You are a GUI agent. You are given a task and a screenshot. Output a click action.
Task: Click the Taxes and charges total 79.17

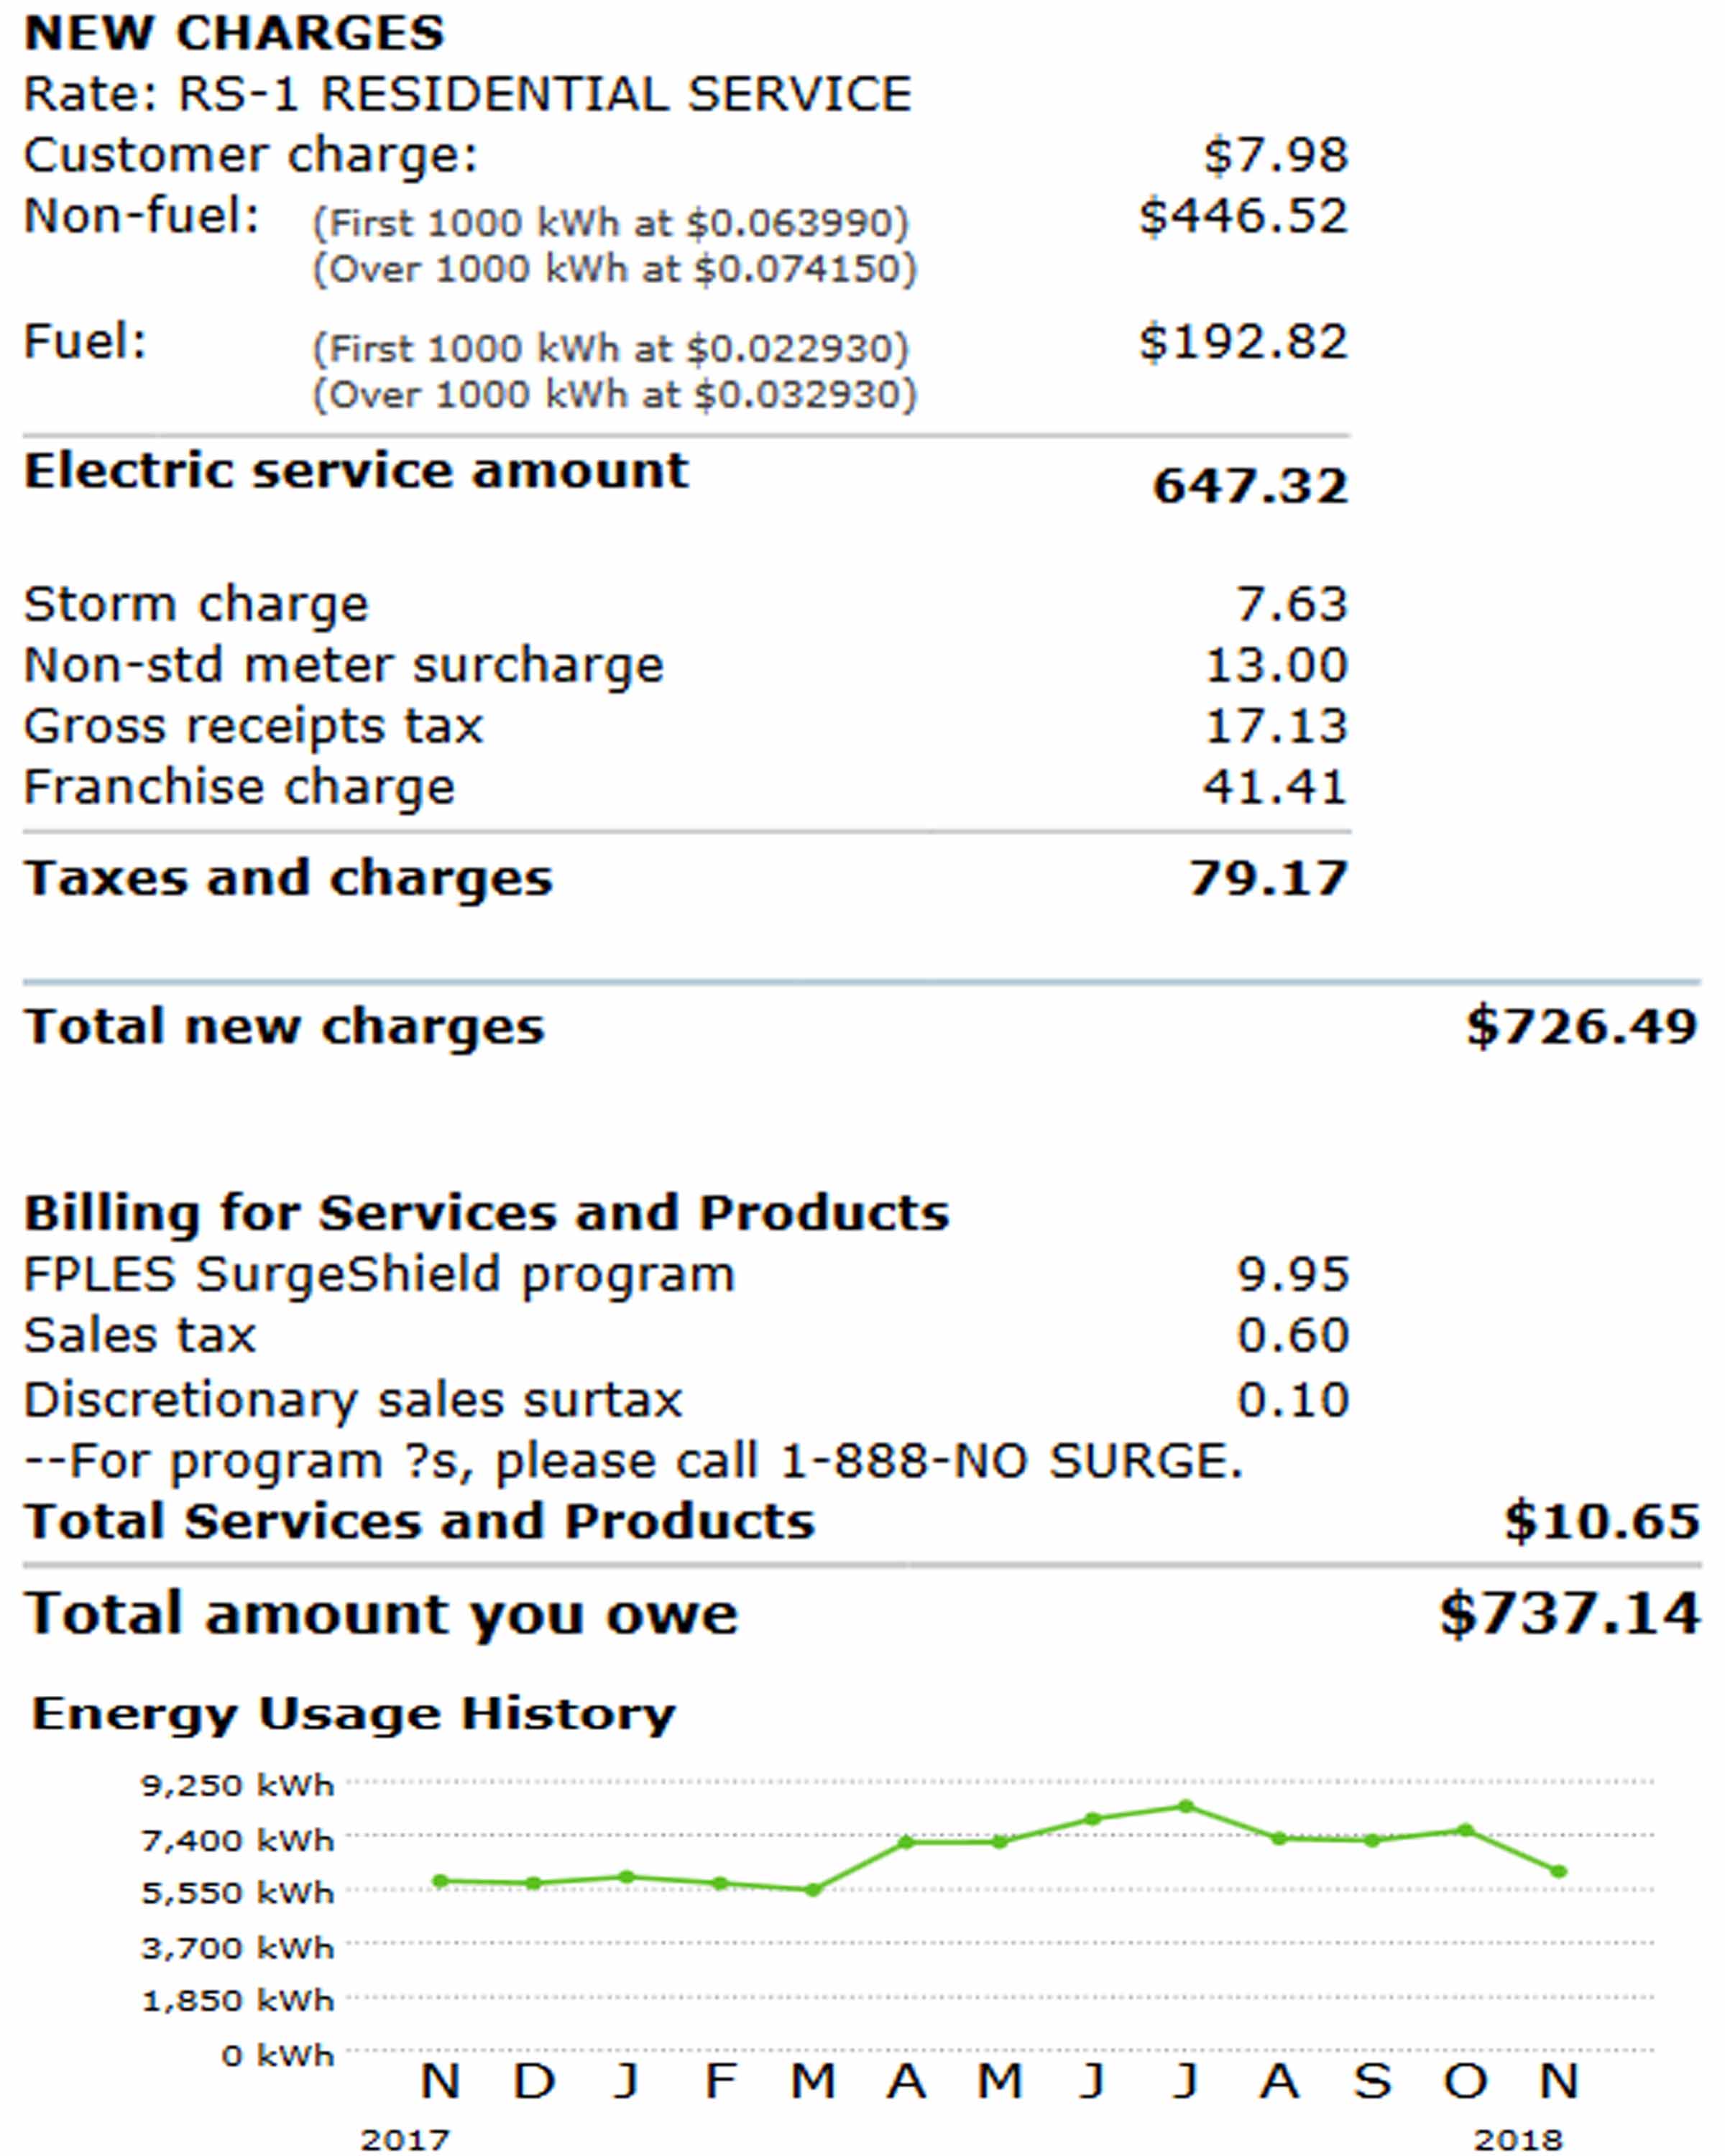point(1270,880)
